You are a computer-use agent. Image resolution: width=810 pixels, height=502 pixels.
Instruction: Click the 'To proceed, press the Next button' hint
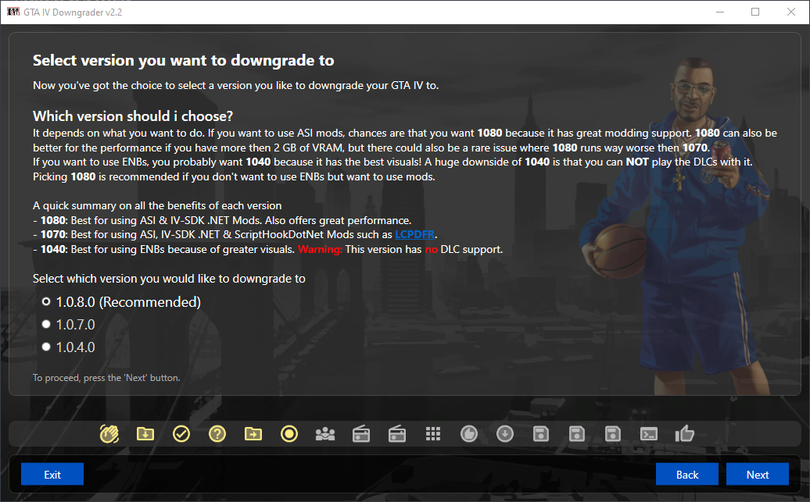pyautogui.click(x=106, y=378)
